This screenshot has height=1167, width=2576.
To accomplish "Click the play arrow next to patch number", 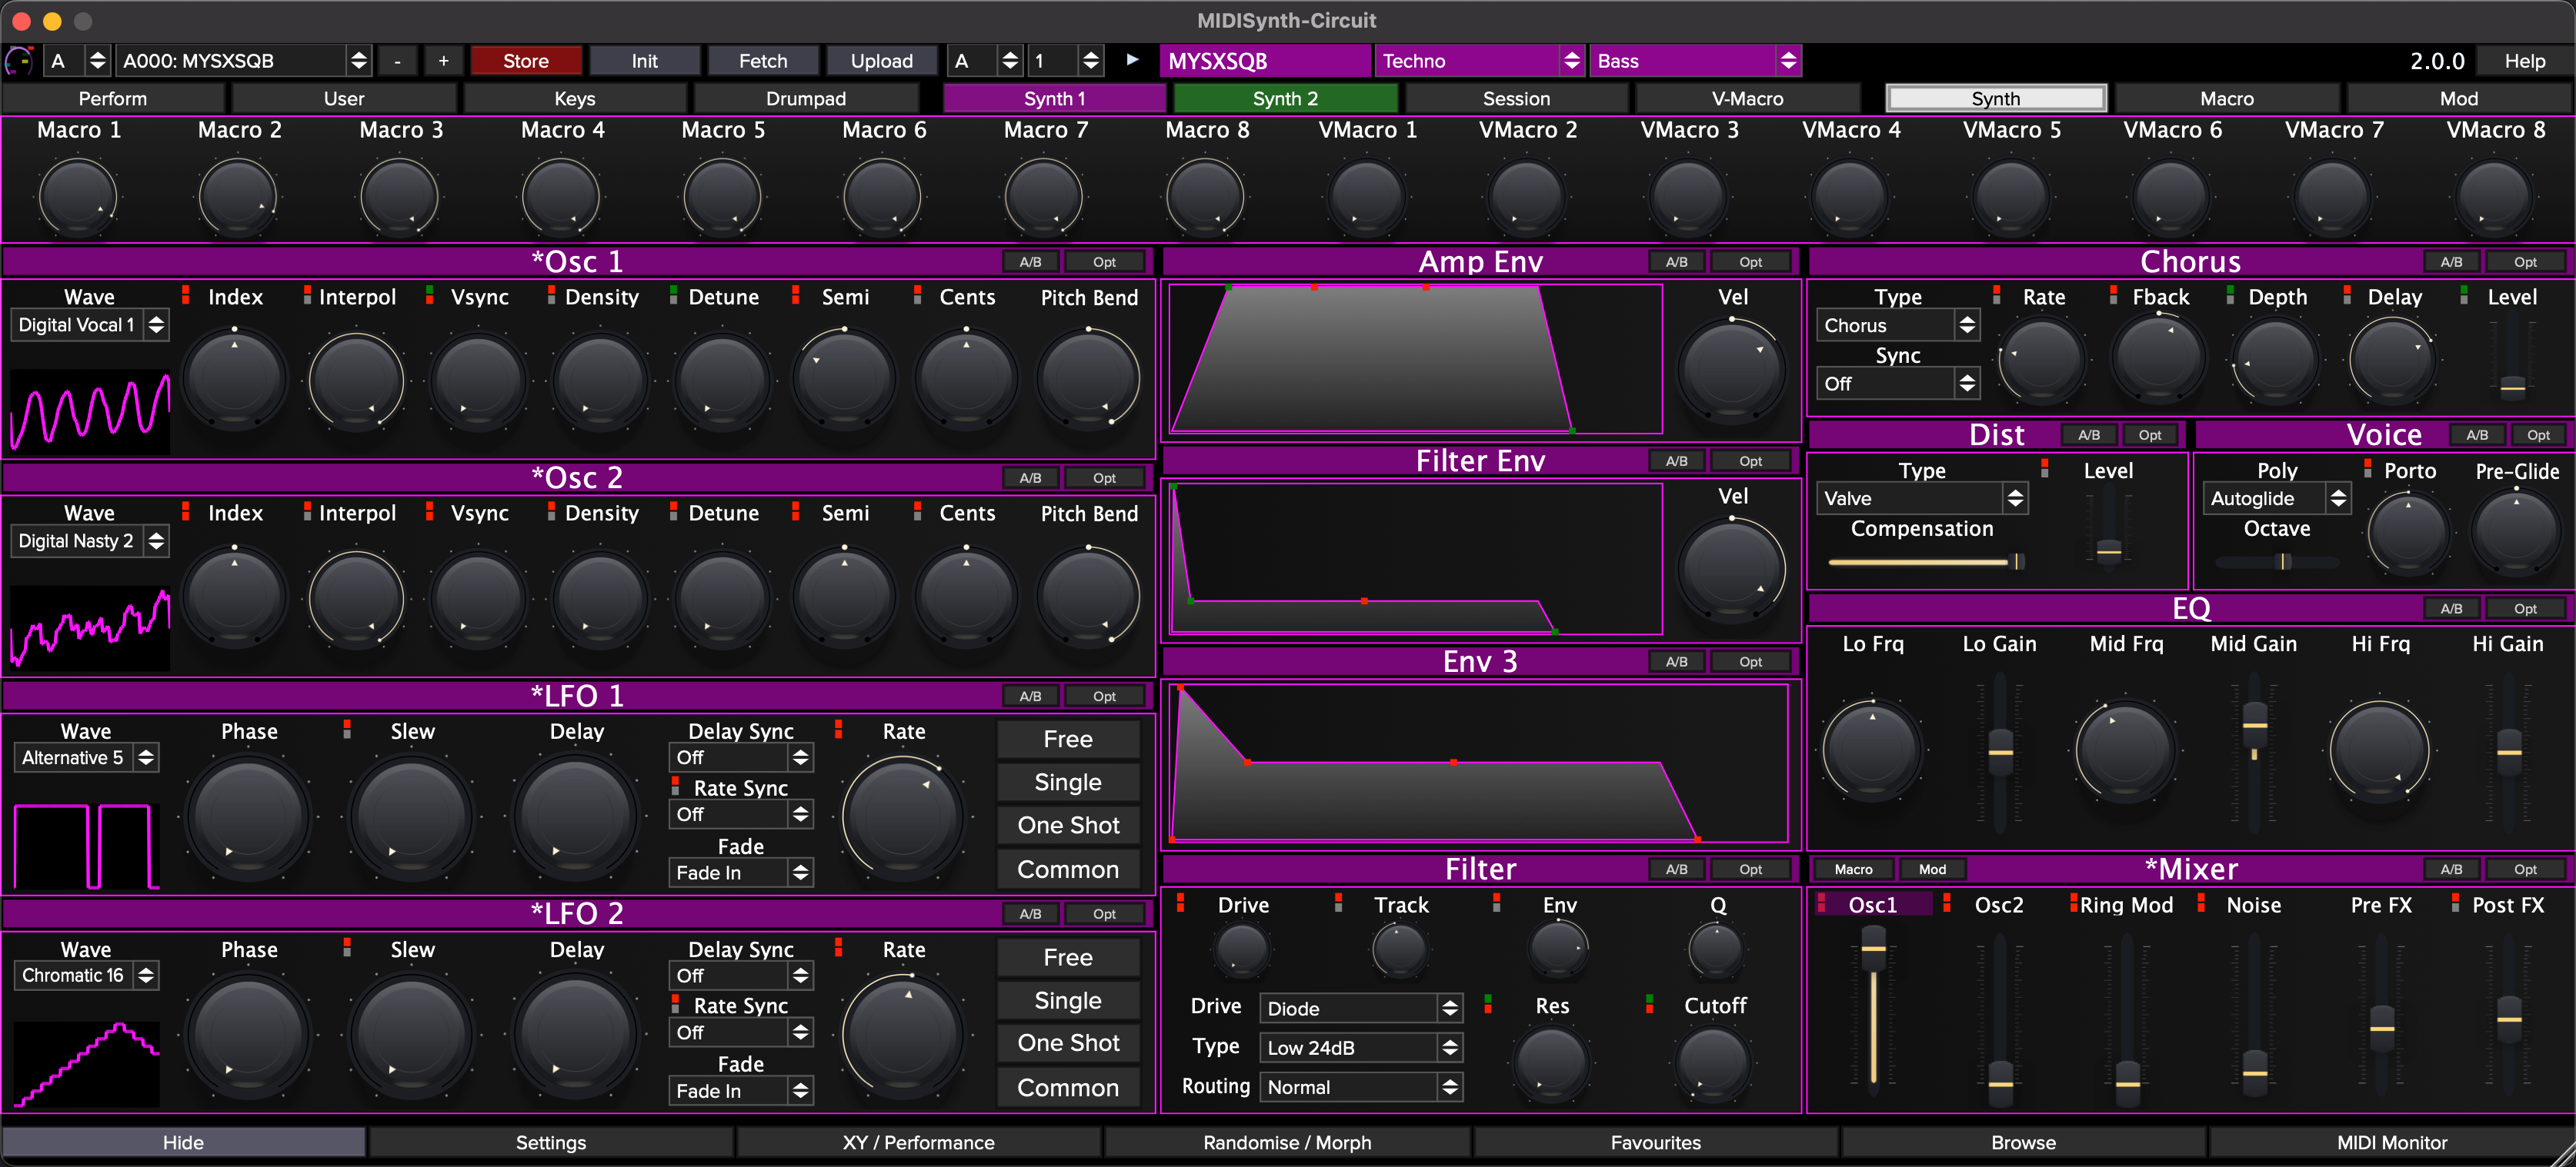I will 1132,60.
